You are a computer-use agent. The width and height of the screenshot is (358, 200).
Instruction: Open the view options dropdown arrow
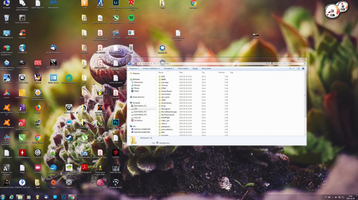coord(294,68)
